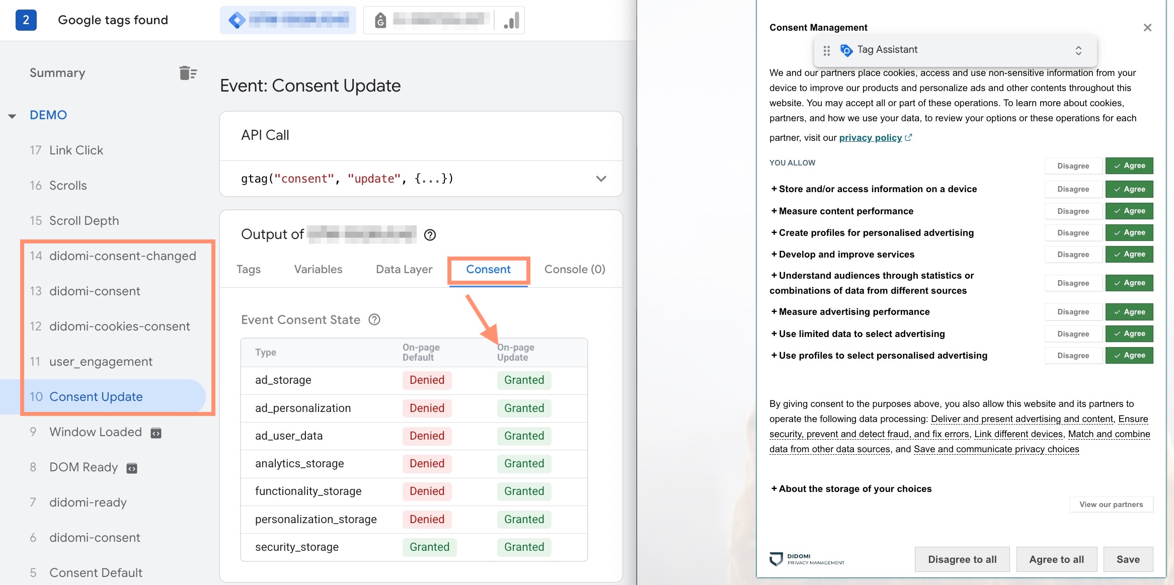The height and width of the screenshot is (585, 1174).
Task: Disagree to Measure content performance
Action: (1073, 211)
